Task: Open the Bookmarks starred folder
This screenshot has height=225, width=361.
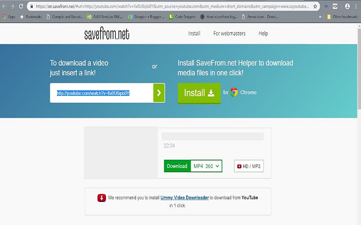Action: point(31,17)
